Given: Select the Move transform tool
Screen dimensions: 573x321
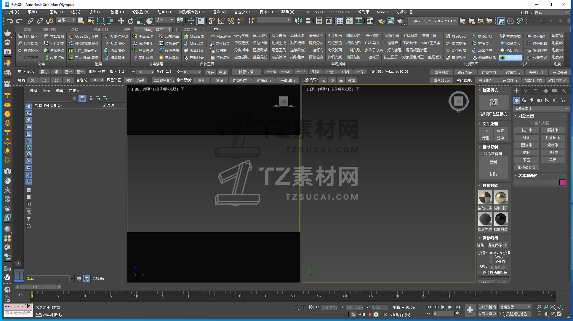Looking at the screenshot, I should 121,21.
